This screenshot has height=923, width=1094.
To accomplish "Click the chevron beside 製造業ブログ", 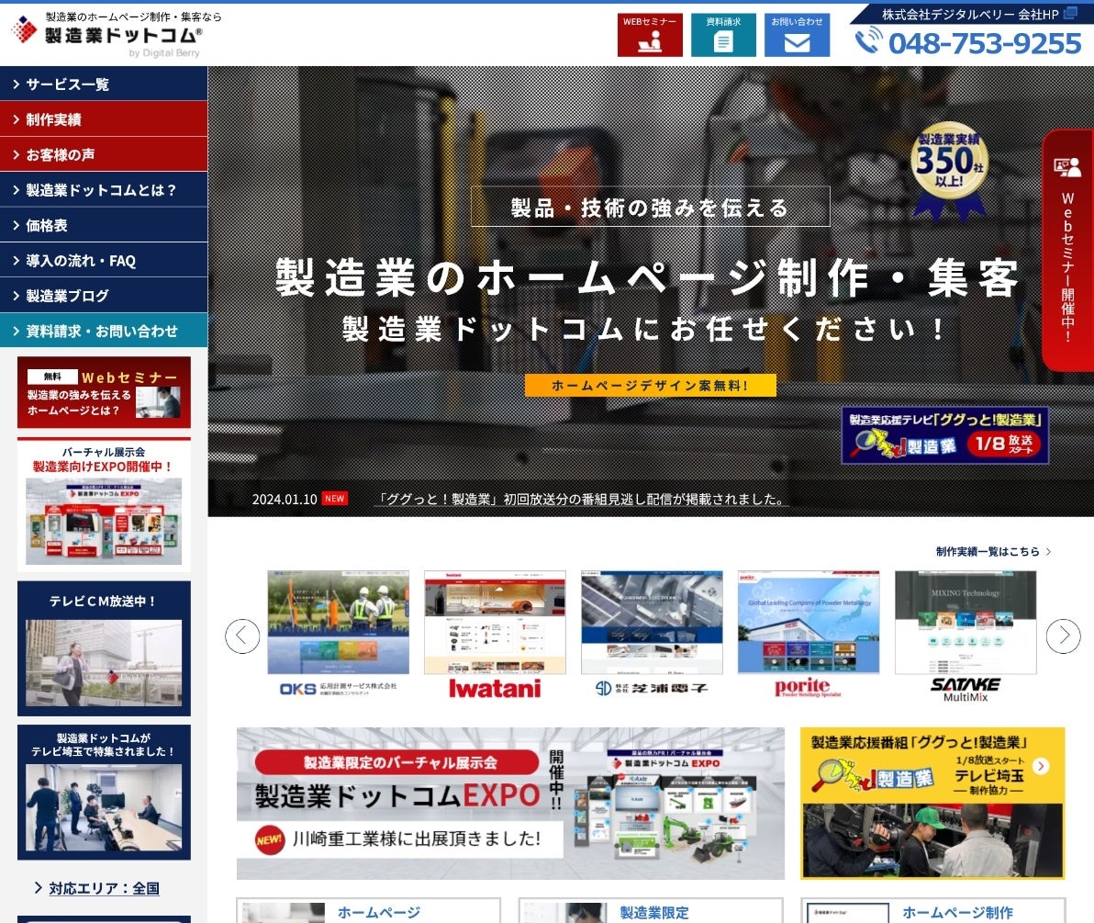I will [16, 296].
